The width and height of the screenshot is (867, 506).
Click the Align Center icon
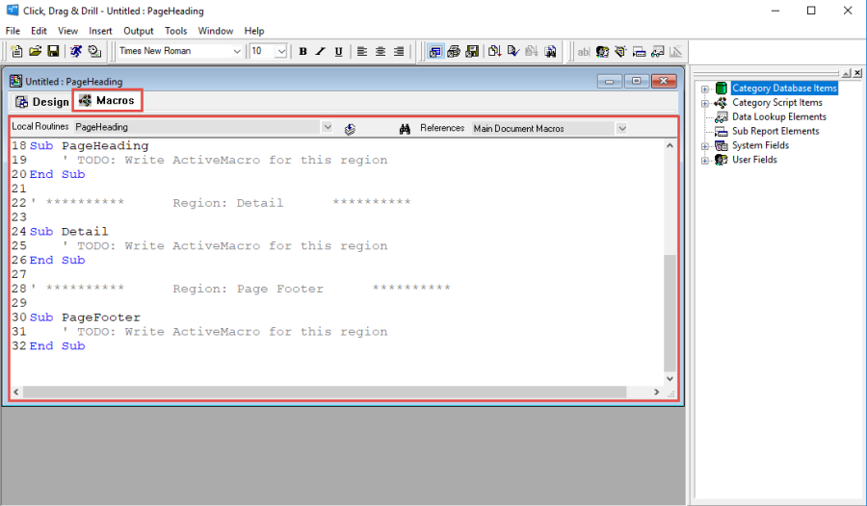coord(381,51)
